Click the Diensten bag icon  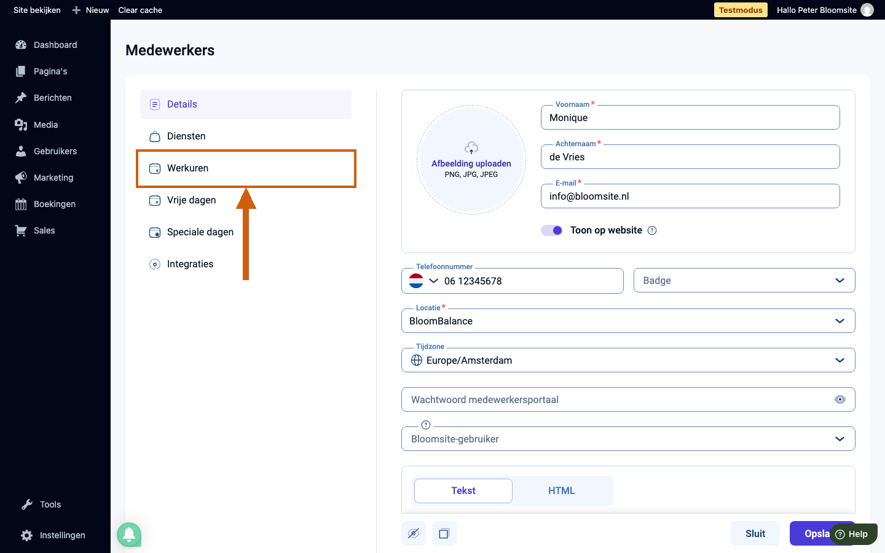[155, 136]
